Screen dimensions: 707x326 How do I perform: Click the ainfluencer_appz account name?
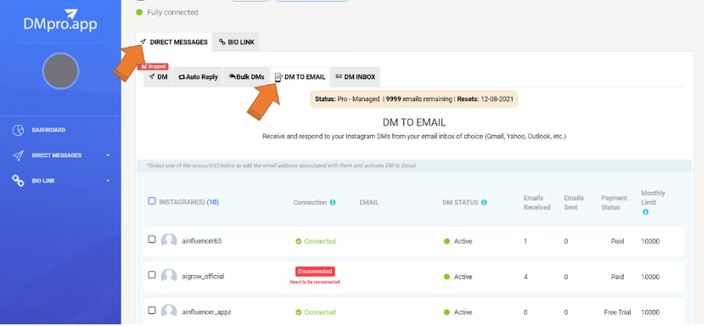coord(206,312)
